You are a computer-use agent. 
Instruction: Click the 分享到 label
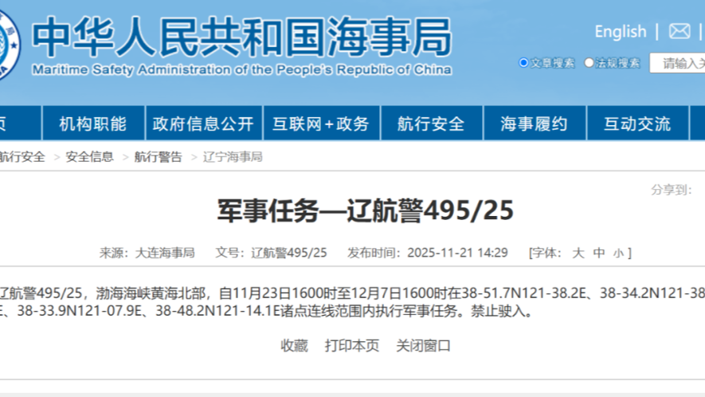tap(672, 190)
